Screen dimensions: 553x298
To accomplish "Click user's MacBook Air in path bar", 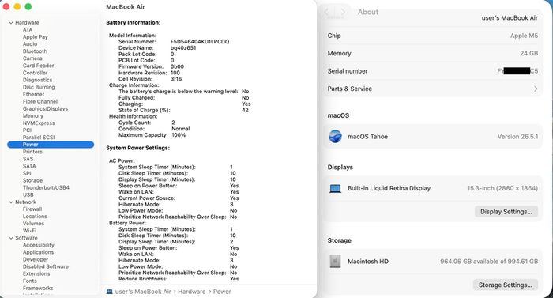I will click(143, 292).
